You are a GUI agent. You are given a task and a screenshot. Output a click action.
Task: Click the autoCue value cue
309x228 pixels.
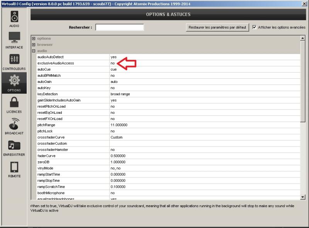point(114,69)
